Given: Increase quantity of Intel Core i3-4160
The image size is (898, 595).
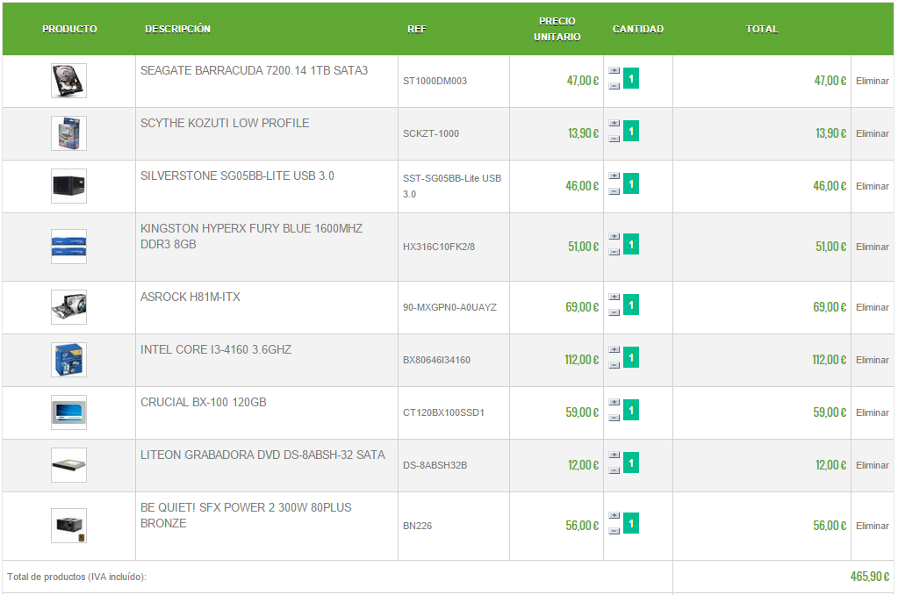Looking at the screenshot, I should 614,350.
